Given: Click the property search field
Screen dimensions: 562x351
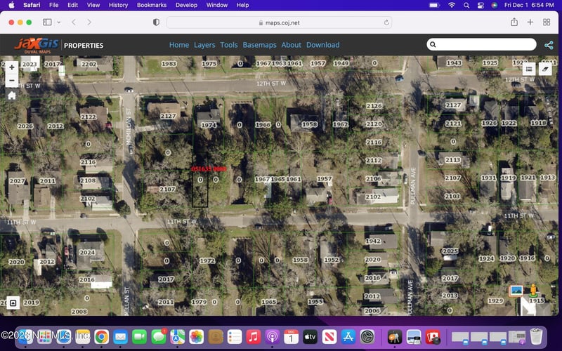Looking at the screenshot, I should (x=485, y=45).
